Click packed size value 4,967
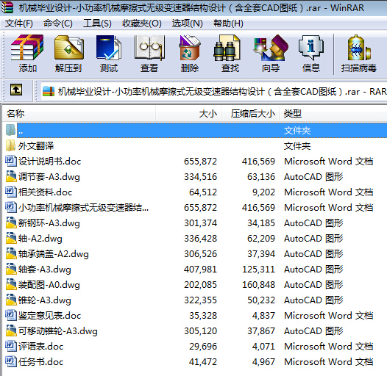Image resolution: width=387 pixels, height=376 pixels. click(263, 362)
